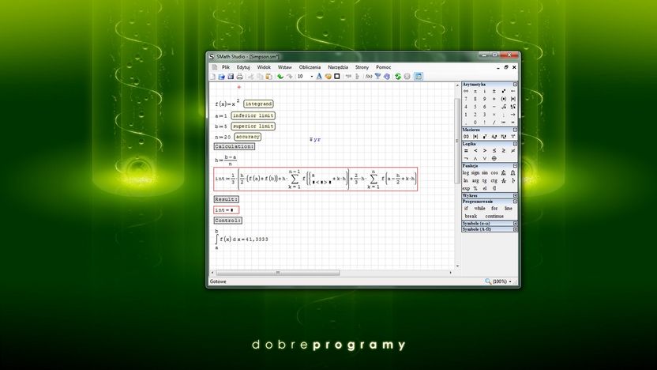Screen dimensions: 657x370
Task: Click the Open file toolbar icon
Action: [x=221, y=77]
